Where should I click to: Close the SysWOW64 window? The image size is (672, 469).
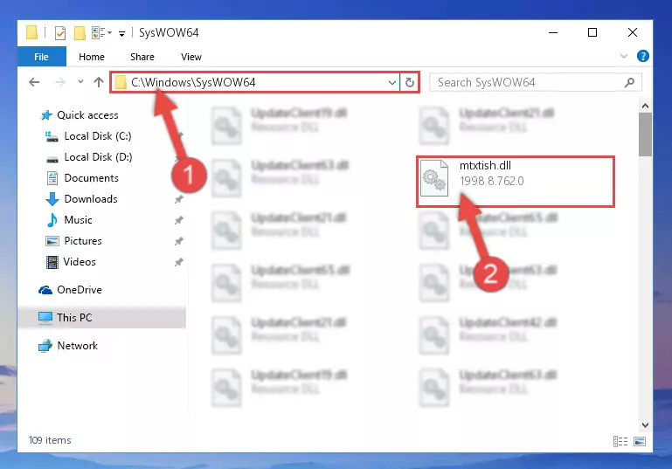tap(633, 32)
